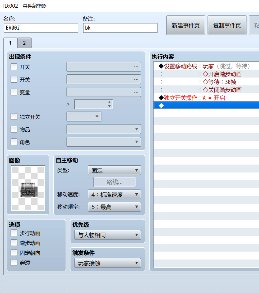Toggle the 固定朝向 option

click(14, 253)
